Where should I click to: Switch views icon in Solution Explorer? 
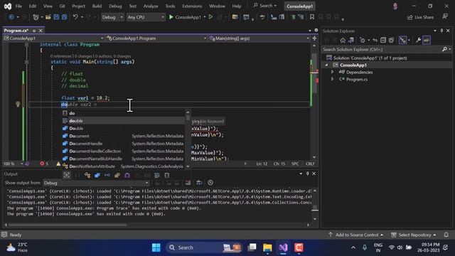coord(351,41)
